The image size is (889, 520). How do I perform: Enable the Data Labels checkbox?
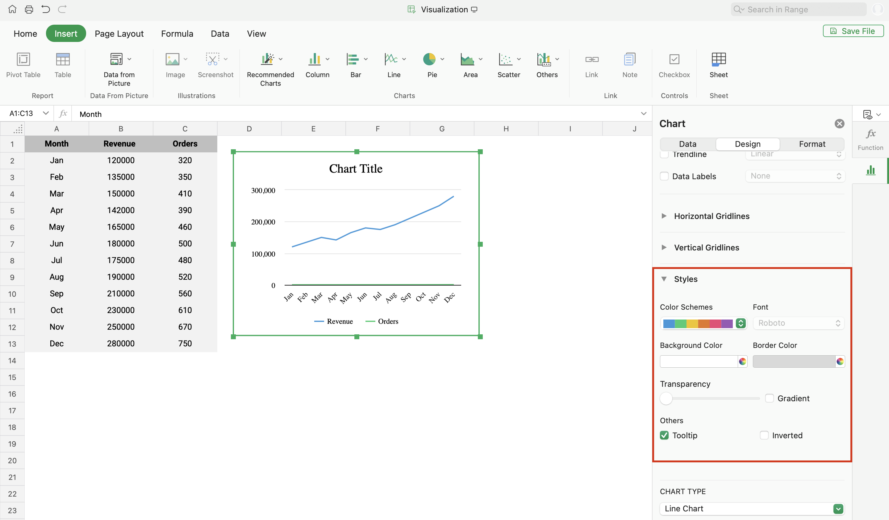point(664,176)
